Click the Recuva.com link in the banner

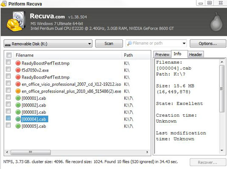click(47, 16)
